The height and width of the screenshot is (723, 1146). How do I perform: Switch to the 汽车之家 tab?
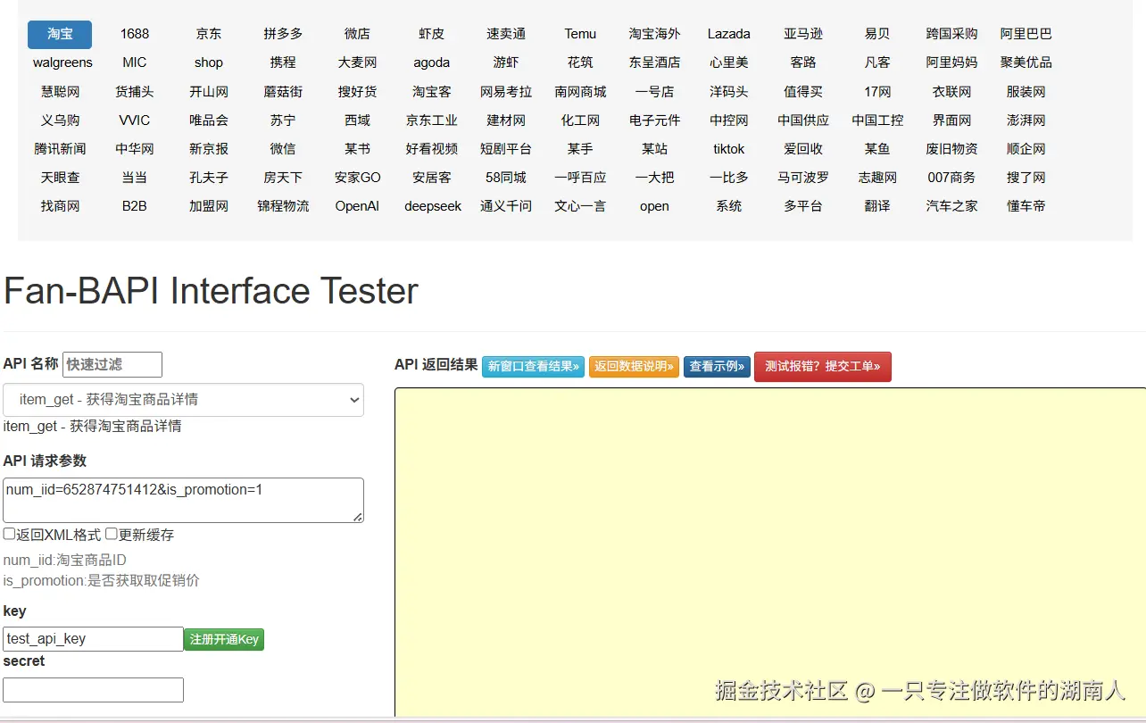click(952, 205)
